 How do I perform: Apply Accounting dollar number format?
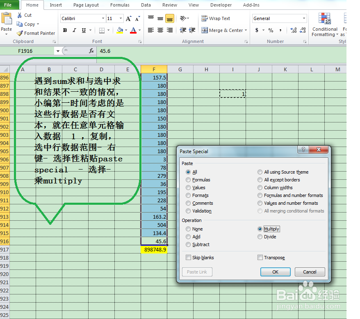coord(257,30)
